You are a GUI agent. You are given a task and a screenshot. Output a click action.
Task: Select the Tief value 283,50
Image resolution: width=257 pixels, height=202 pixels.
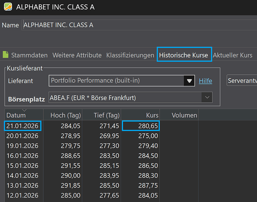coord(109,156)
